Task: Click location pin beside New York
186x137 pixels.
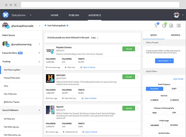Action: pyautogui.click(x=65, y=67)
